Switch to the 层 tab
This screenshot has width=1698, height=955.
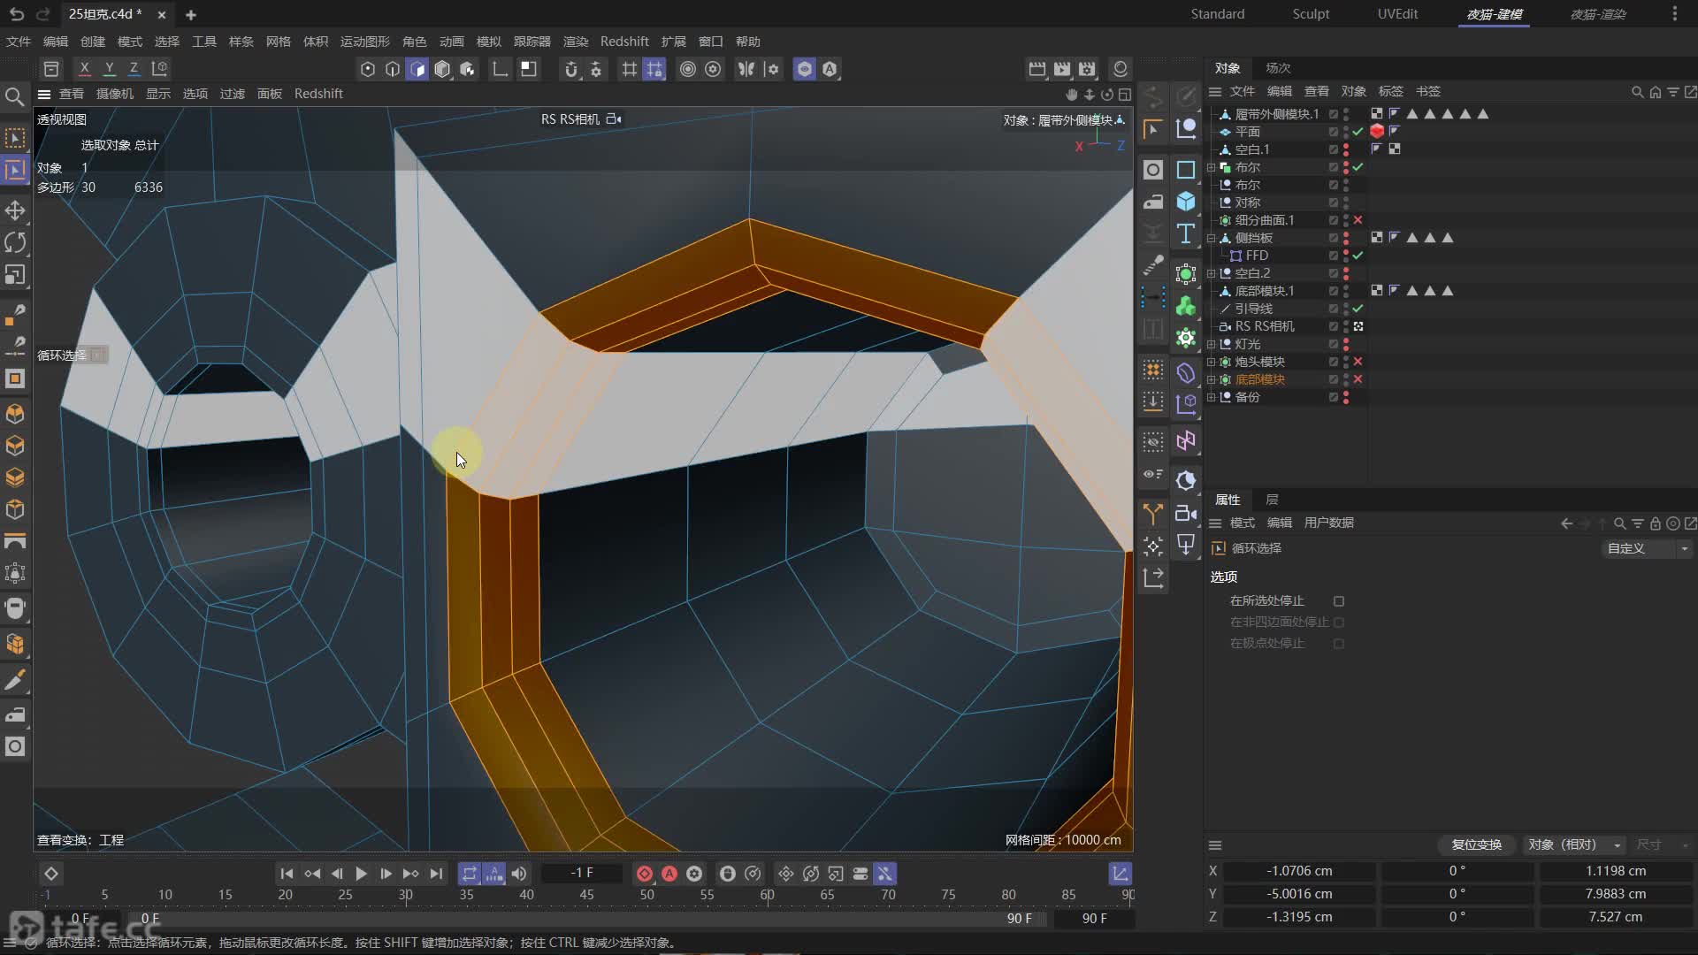pos(1272,500)
